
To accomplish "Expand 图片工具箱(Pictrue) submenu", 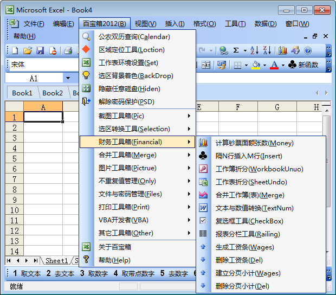I will pos(137,168).
